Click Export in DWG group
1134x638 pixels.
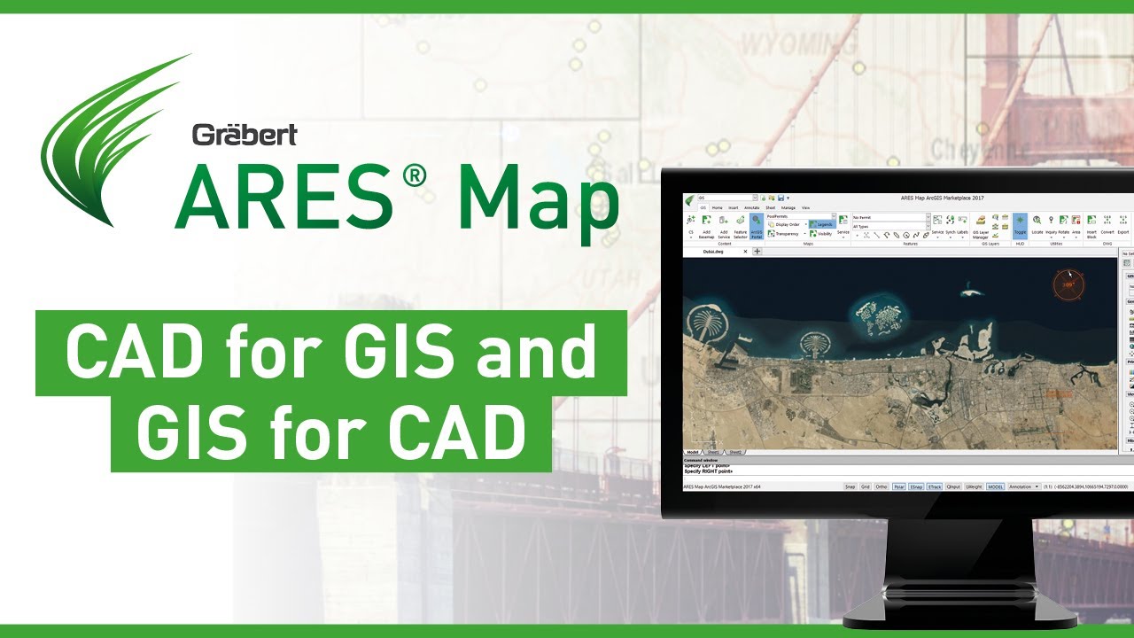point(1123,224)
